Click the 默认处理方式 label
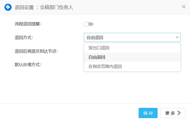Screen dimensions: 190x121 click(28, 64)
